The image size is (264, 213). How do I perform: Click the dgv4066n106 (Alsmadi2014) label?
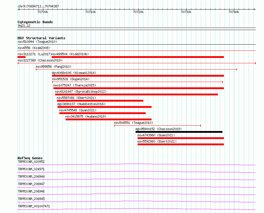click(x=74, y=73)
